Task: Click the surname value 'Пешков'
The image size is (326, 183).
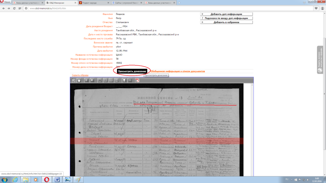Action: [x=120, y=14]
